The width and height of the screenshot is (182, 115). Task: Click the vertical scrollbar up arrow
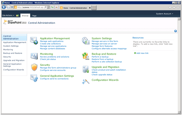tap(179, 19)
